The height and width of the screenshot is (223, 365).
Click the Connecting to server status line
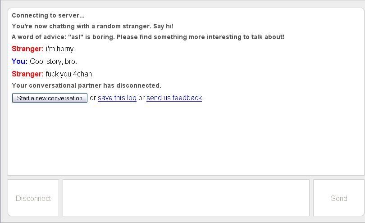point(48,15)
